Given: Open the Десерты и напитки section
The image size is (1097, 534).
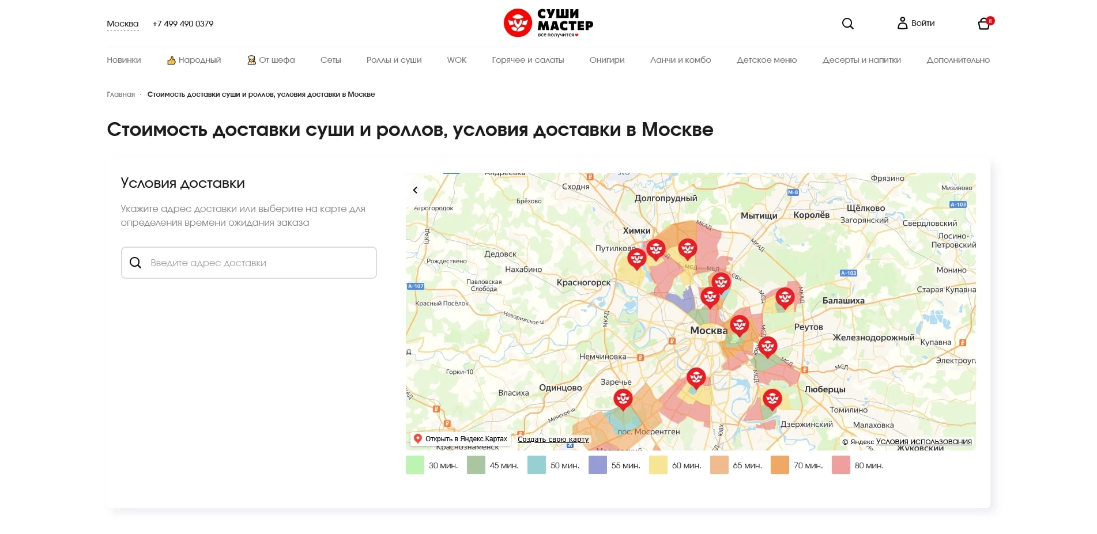Looking at the screenshot, I should (x=861, y=60).
